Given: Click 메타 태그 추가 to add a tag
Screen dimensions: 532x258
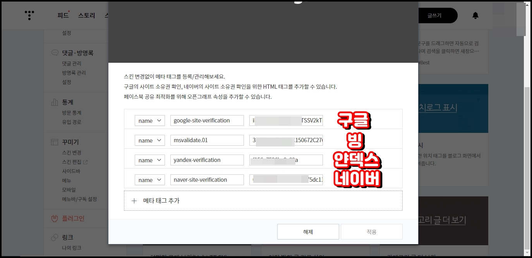Looking at the screenshot, I should [x=263, y=201].
